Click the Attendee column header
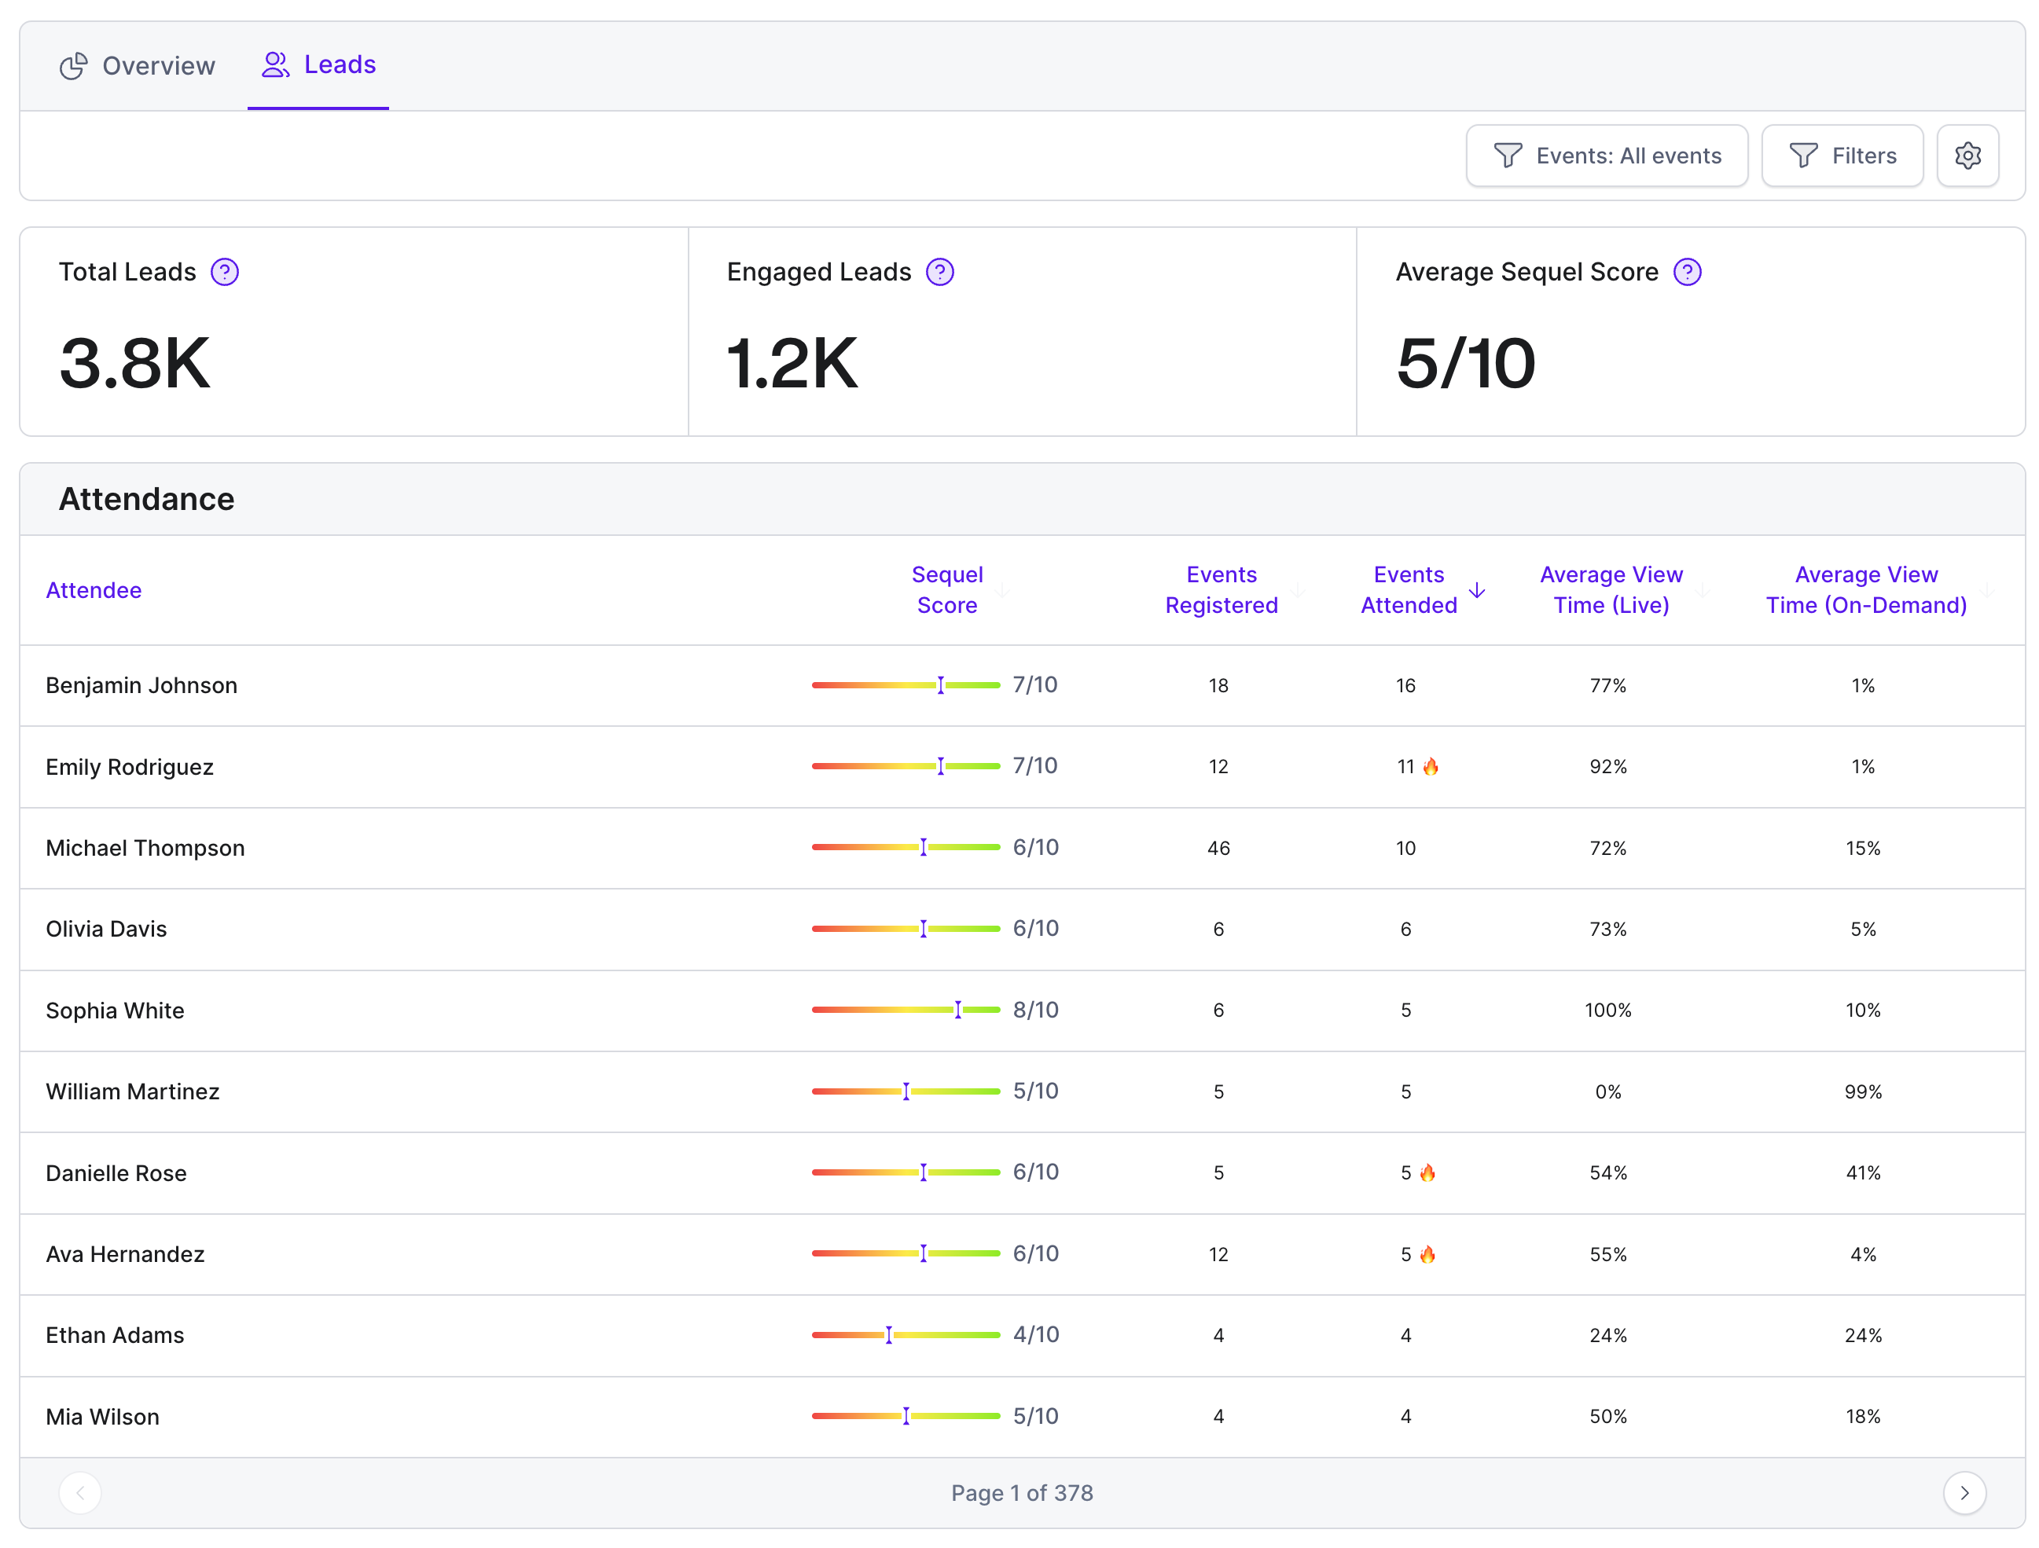Viewport: 2039px width, 1548px height. pos(94,589)
